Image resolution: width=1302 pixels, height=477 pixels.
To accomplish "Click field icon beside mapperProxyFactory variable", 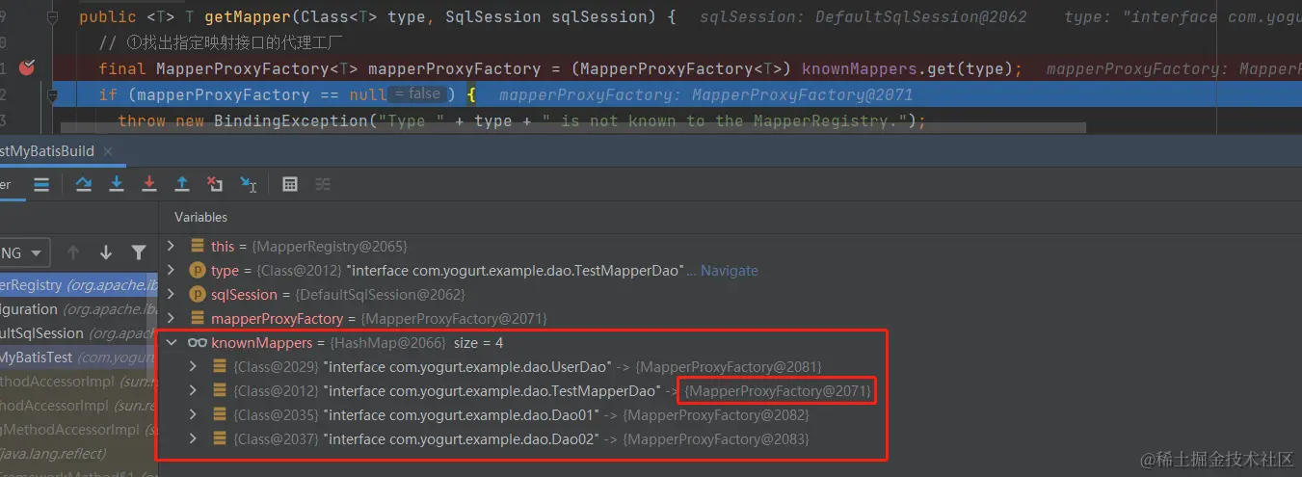I will (x=198, y=319).
